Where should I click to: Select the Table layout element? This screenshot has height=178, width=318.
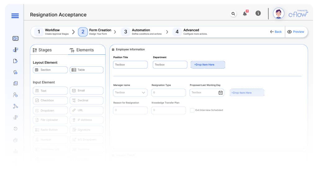click(87, 70)
